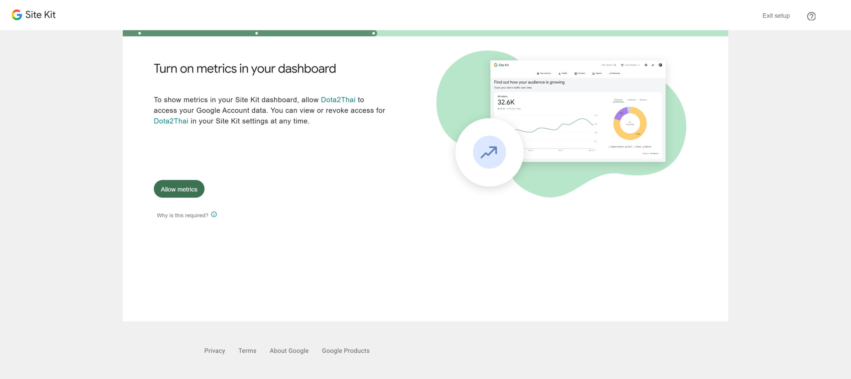This screenshot has width=851, height=379.
Task: Open the Terms footer link
Action: 247,351
